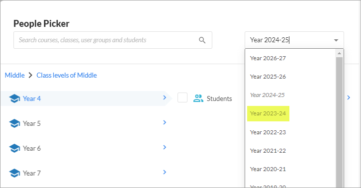Expand Year 6 with its chevron
The width and height of the screenshot is (361, 188).
(x=165, y=147)
